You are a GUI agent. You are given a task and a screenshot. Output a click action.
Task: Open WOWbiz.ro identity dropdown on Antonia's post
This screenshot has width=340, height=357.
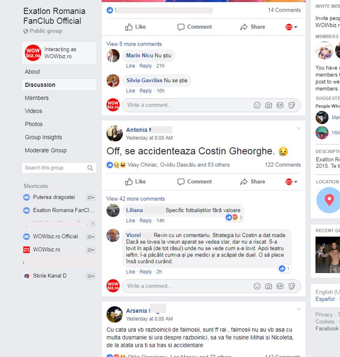292,181
